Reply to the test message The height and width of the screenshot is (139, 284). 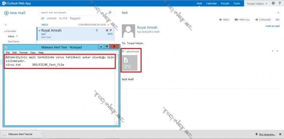click(224, 20)
